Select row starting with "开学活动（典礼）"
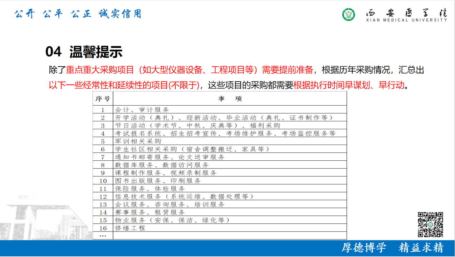The image size is (455, 257). coord(220,118)
